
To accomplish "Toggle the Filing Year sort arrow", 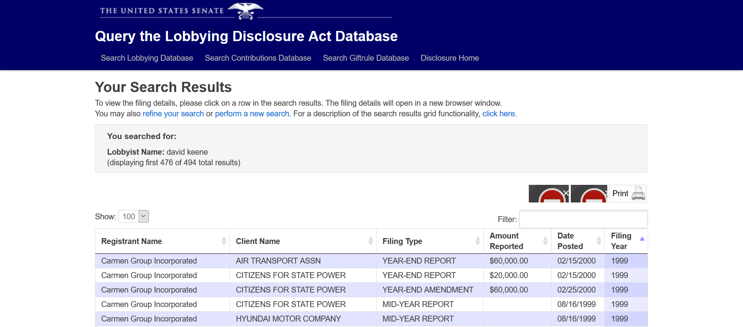I will pyautogui.click(x=642, y=238).
